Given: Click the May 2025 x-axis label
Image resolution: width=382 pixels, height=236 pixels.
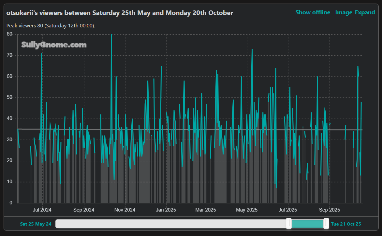Looking at the screenshot, I should coord(247,210).
